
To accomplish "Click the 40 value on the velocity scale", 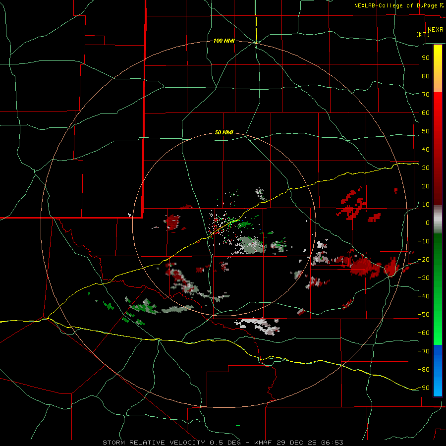I will click(426, 149).
